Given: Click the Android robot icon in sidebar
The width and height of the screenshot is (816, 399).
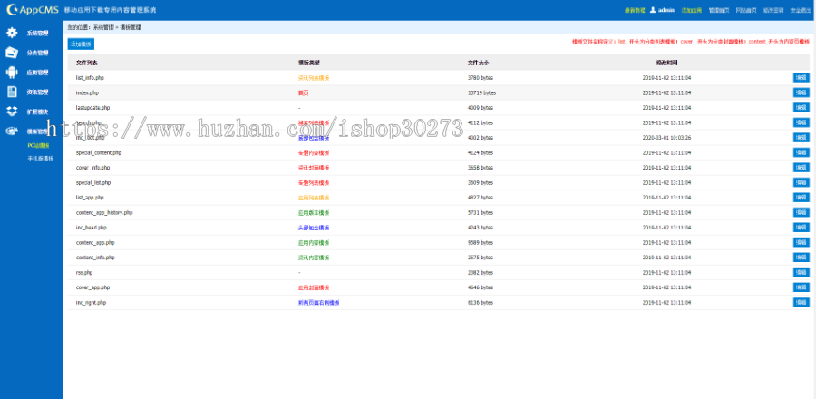Looking at the screenshot, I should click(12, 73).
